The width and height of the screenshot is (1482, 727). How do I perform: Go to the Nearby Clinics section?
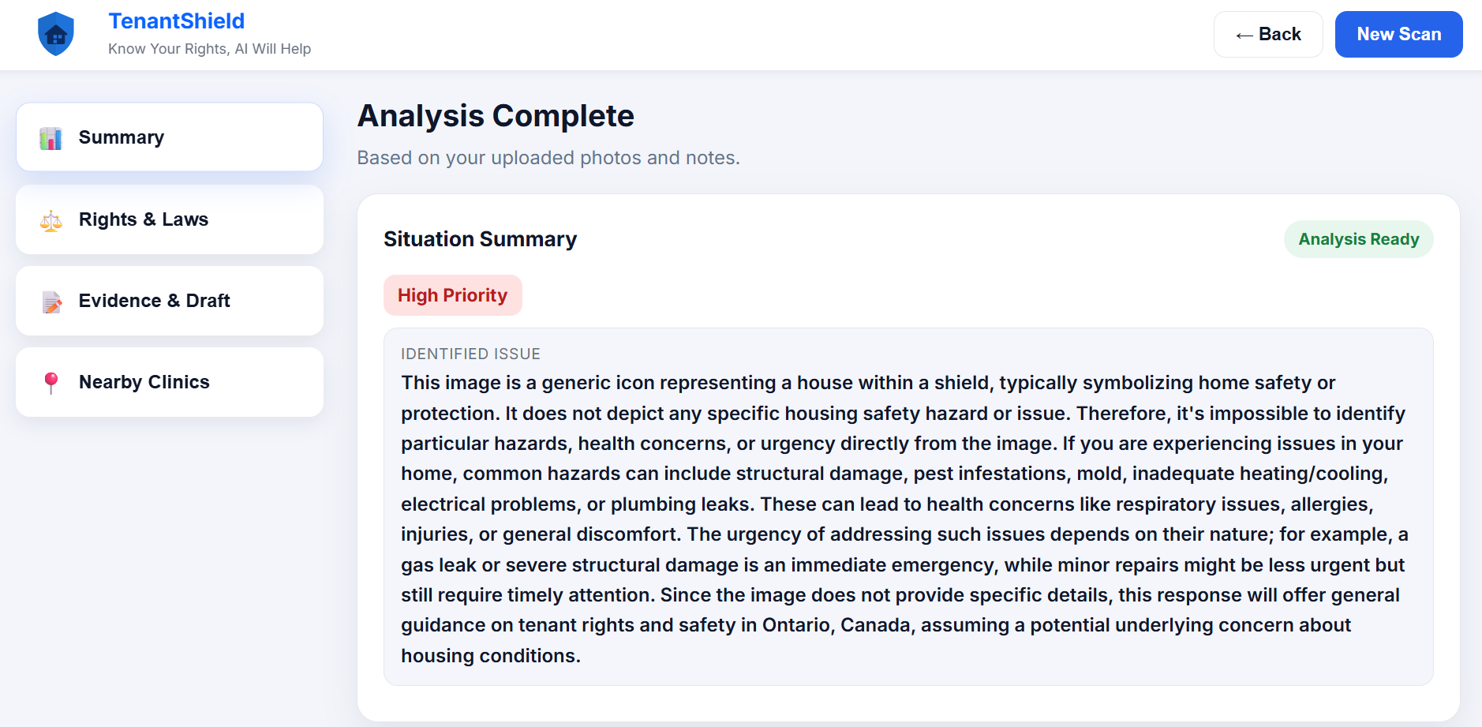coord(170,382)
